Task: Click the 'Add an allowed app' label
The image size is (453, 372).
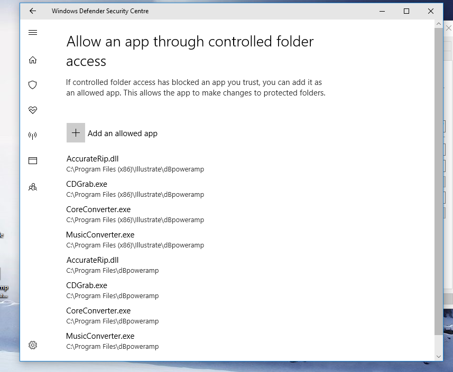Action: [123, 133]
